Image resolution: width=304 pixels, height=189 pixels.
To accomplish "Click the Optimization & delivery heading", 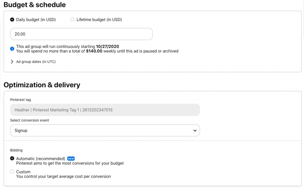I will point(42,85).
